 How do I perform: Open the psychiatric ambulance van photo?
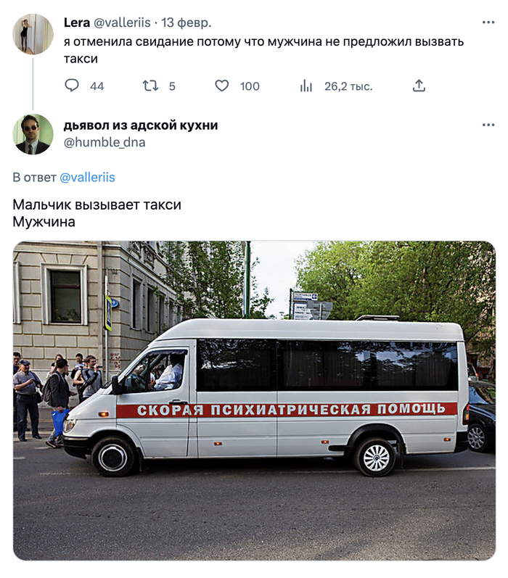point(254,401)
